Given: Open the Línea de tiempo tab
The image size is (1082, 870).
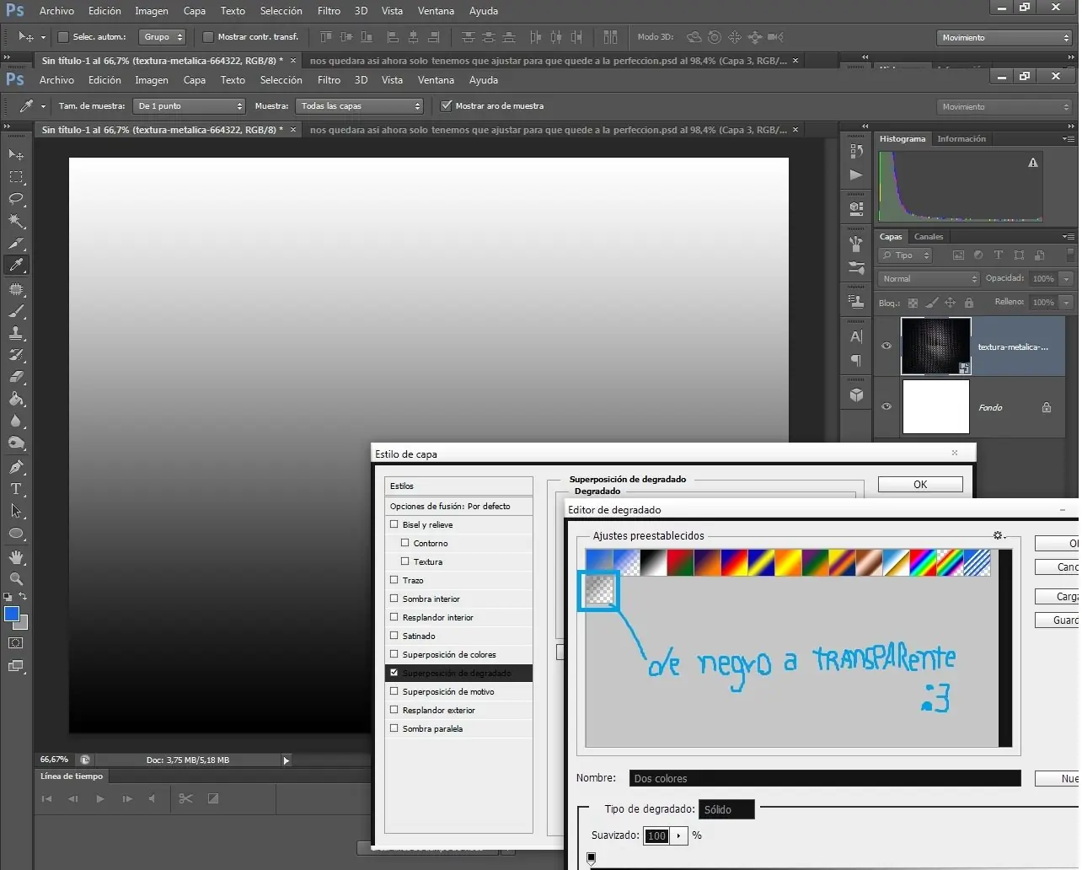Looking at the screenshot, I should coord(72,776).
